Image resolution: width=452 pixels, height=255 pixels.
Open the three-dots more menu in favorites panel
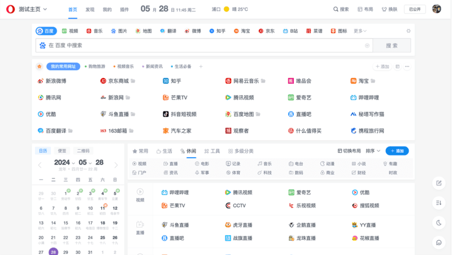(x=407, y=67)
